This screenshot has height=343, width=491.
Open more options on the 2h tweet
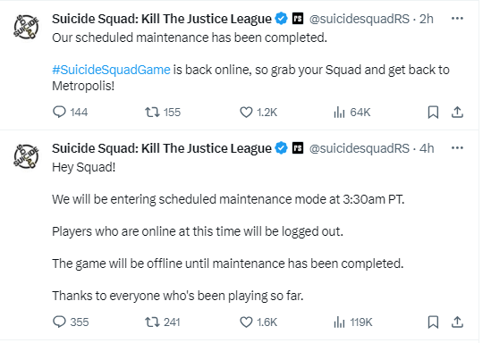coord(457,19)
